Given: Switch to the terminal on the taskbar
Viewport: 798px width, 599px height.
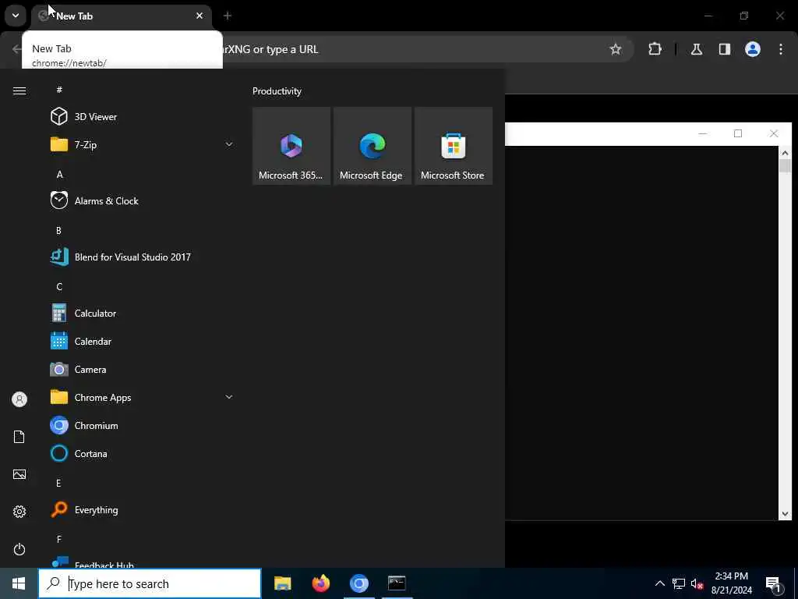Looking at the screenshot, I should pos(397,583).
